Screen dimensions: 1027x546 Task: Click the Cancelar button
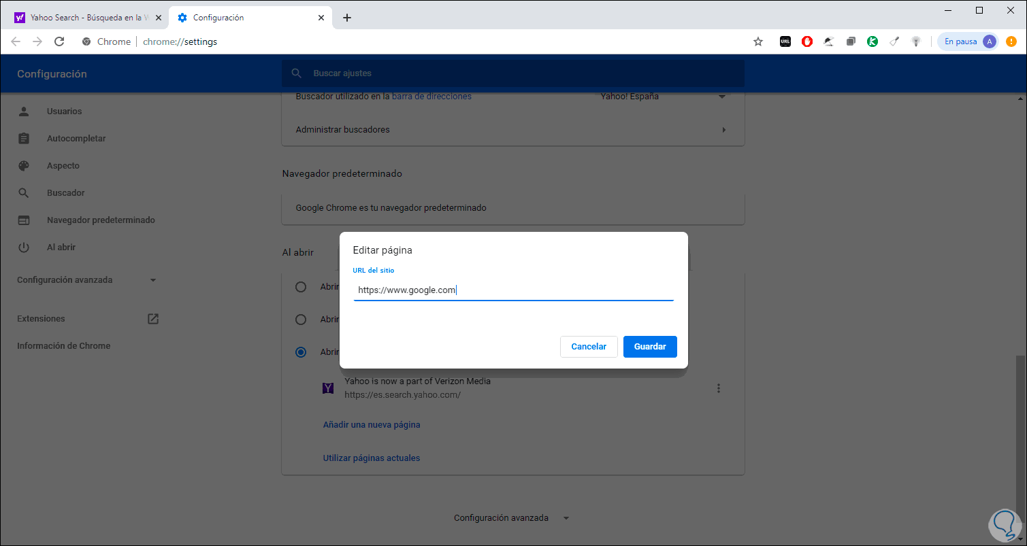[589, 347]
